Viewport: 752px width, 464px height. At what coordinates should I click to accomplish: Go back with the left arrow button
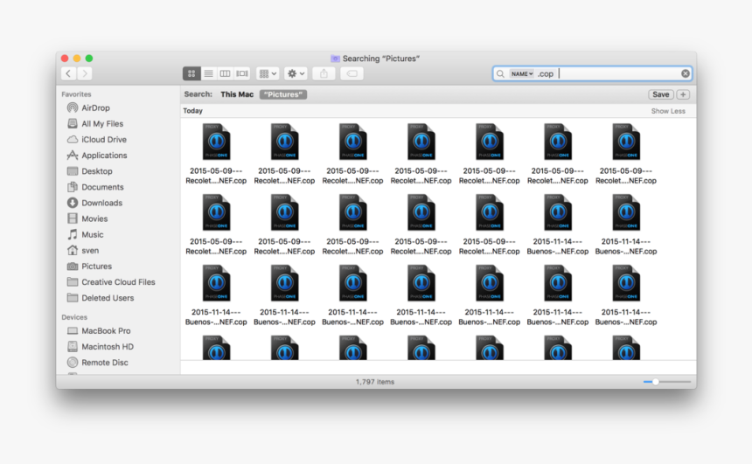[68, 73]
